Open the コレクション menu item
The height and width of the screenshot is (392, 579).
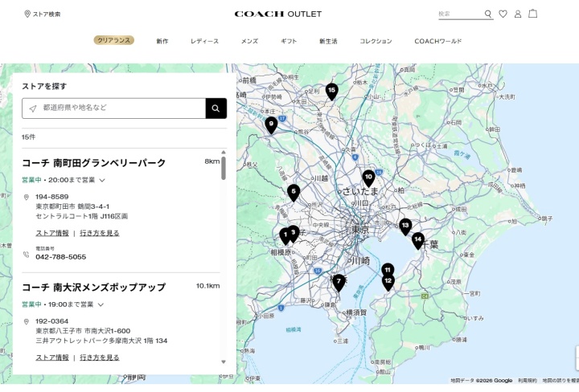pos(376,41)
